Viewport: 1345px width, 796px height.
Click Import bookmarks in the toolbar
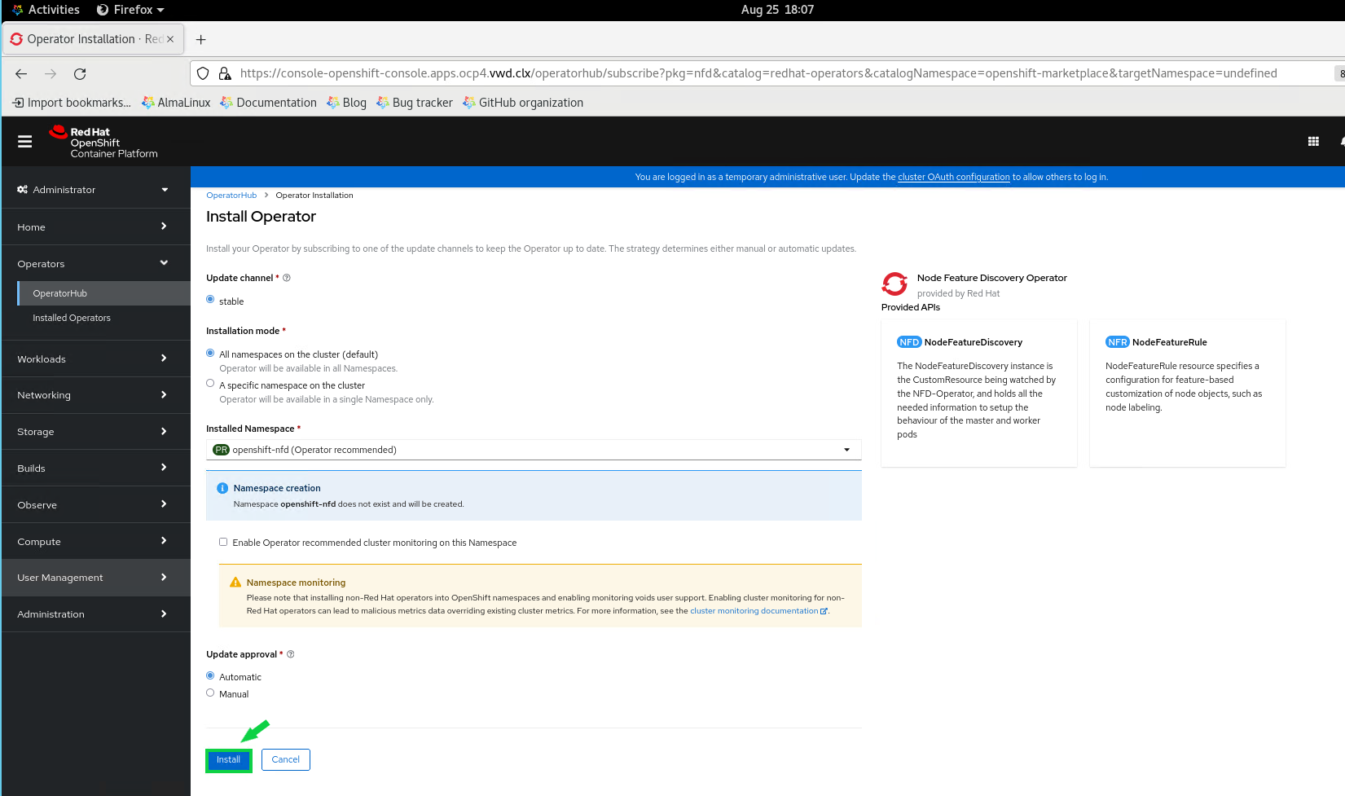[72, 103]
